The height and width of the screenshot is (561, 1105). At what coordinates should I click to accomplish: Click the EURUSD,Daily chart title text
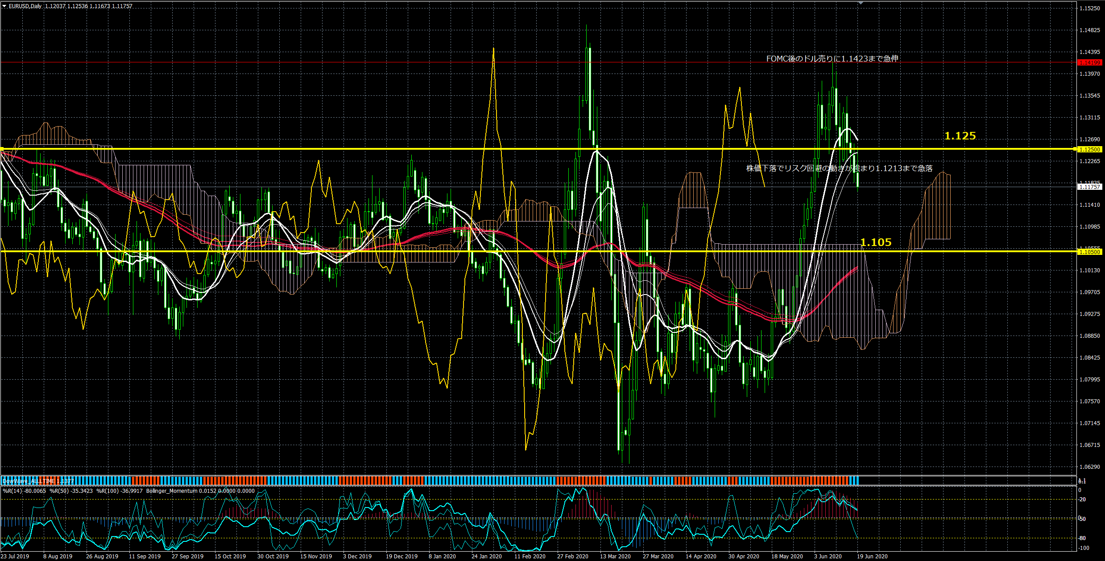tap(25, 6)
